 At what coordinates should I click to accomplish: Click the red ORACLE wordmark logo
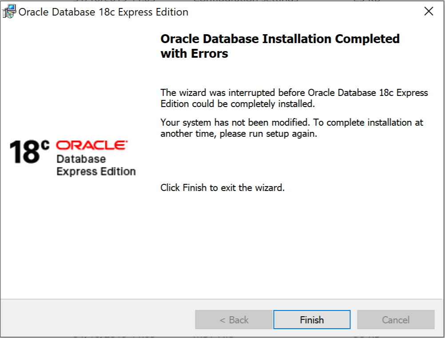coord(92,145)
